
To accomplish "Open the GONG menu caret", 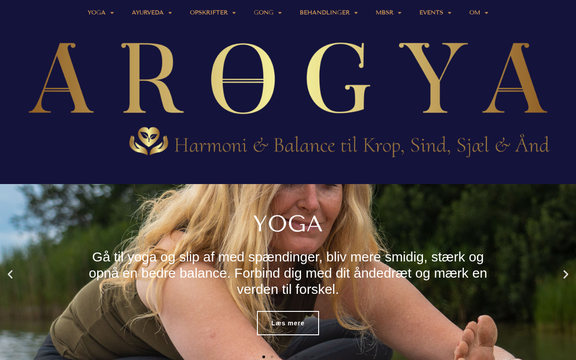I will [280, 13].
